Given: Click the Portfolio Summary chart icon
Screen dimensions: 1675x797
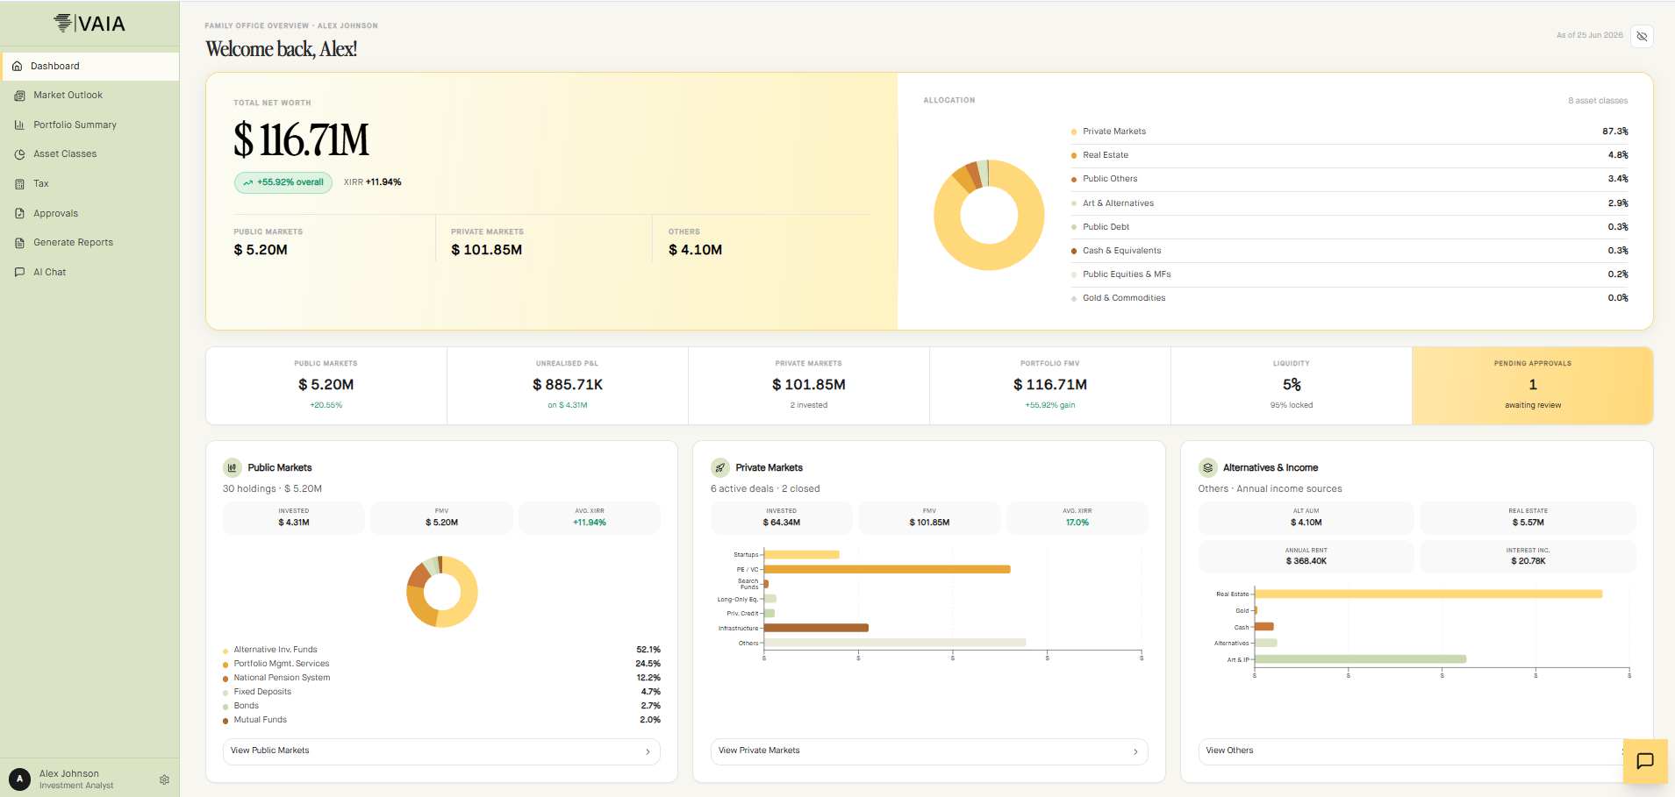Looking at the screenshot, I should (x=19, y=125).
